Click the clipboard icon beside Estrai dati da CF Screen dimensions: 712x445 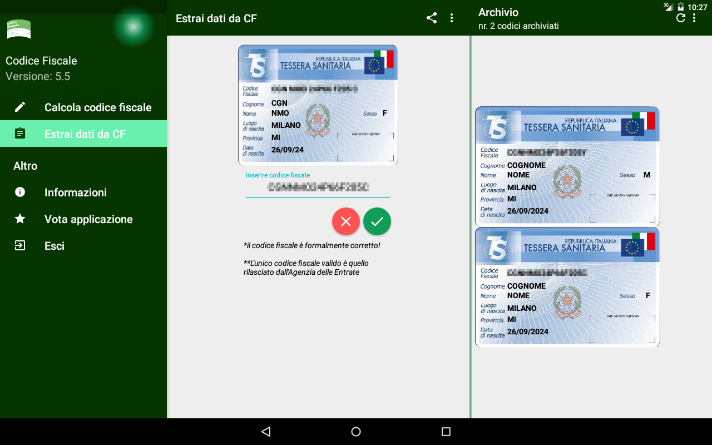[20, 133]
